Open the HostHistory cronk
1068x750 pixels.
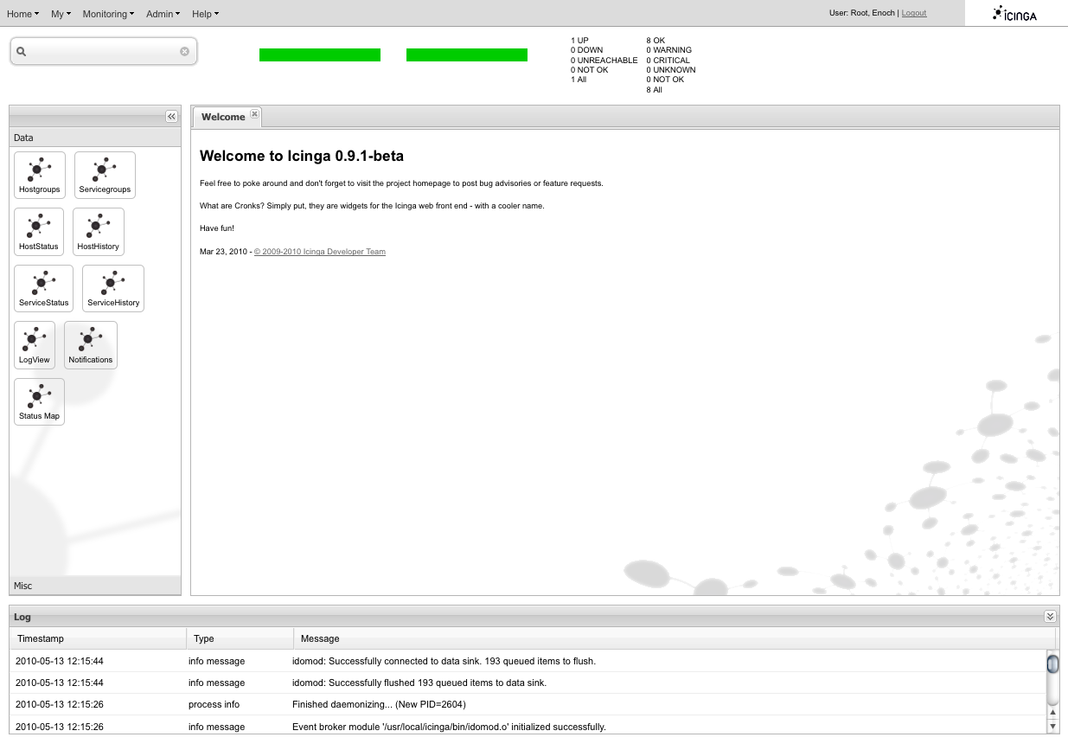coord(99,232)
